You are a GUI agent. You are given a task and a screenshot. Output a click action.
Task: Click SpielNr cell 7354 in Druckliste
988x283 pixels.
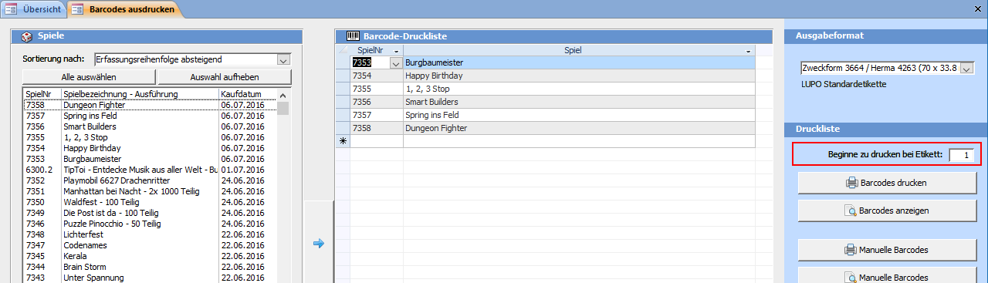point(377,76)
